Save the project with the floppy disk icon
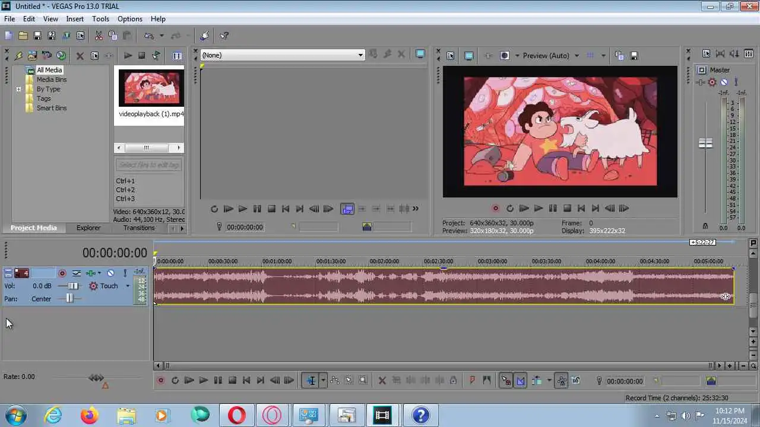The image size is (760, 427). 37,36
